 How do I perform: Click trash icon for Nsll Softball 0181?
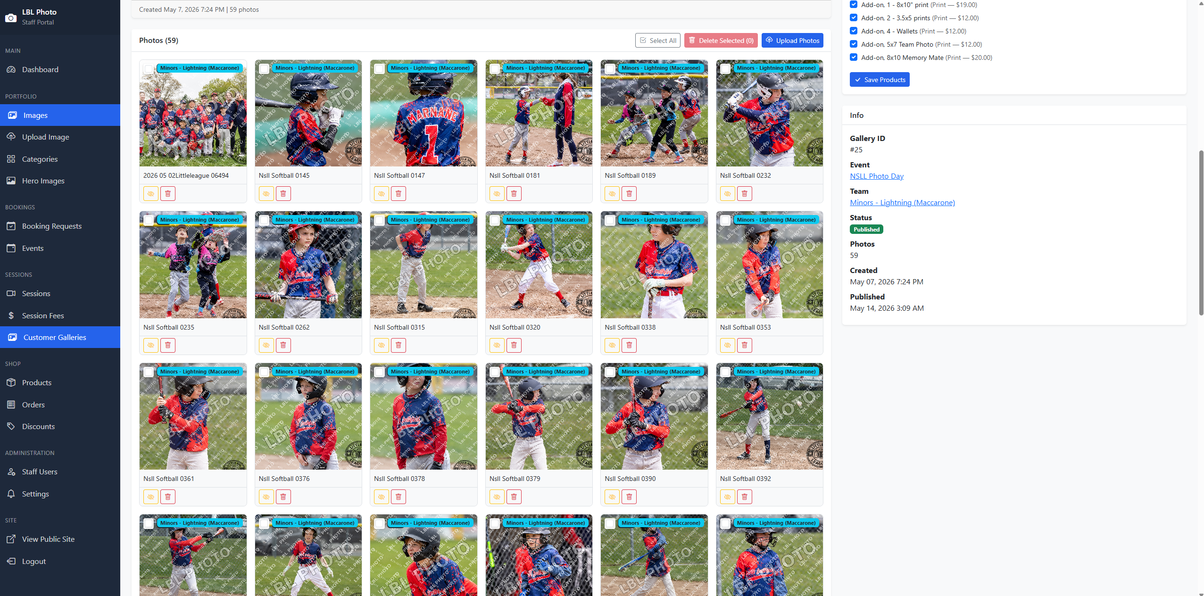(514, 194)
